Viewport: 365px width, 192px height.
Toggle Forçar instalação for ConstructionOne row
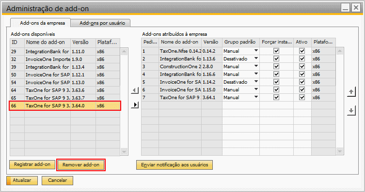276,66
